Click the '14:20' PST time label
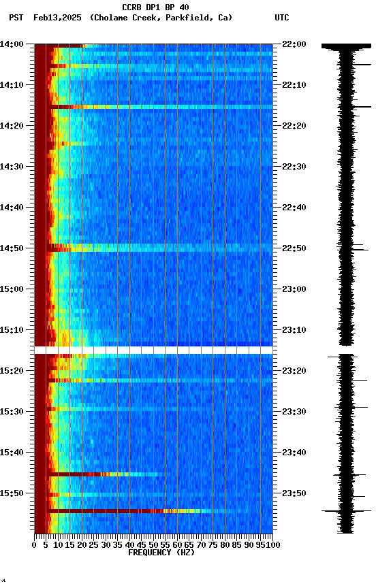The width and height of the screenshot is (376, 588). (12, 126)
